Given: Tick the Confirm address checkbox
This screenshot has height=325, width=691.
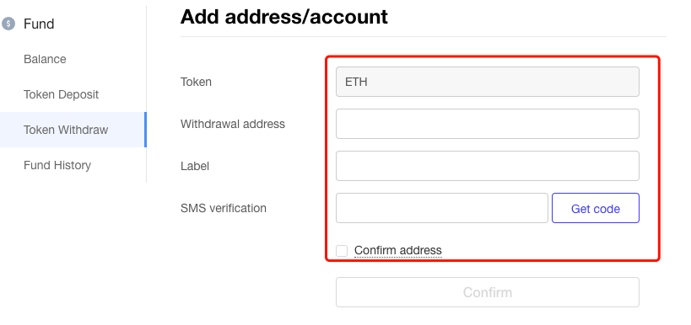Looking at the screenshot, I should pos(342,251).
